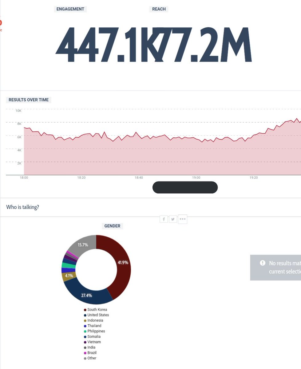
Task: Click the 10K y-axis label
Action: click(19, 111)
